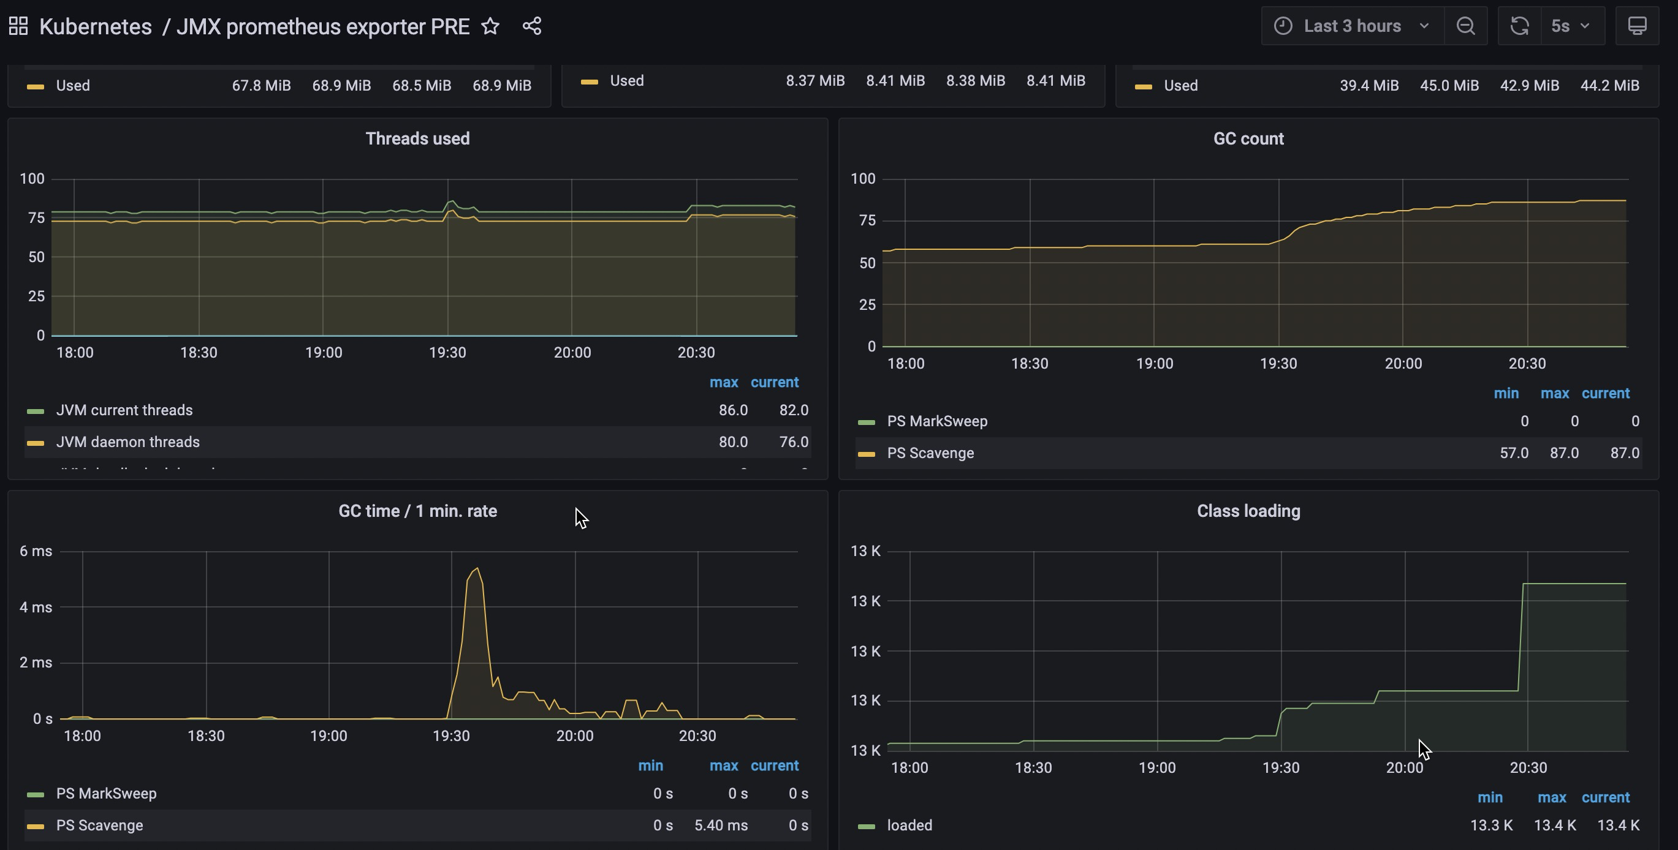This screenshot has width=1678, height=850.
Task: Sort GC time legend by current
Action: pyautogui.click(x=775, y=765)
